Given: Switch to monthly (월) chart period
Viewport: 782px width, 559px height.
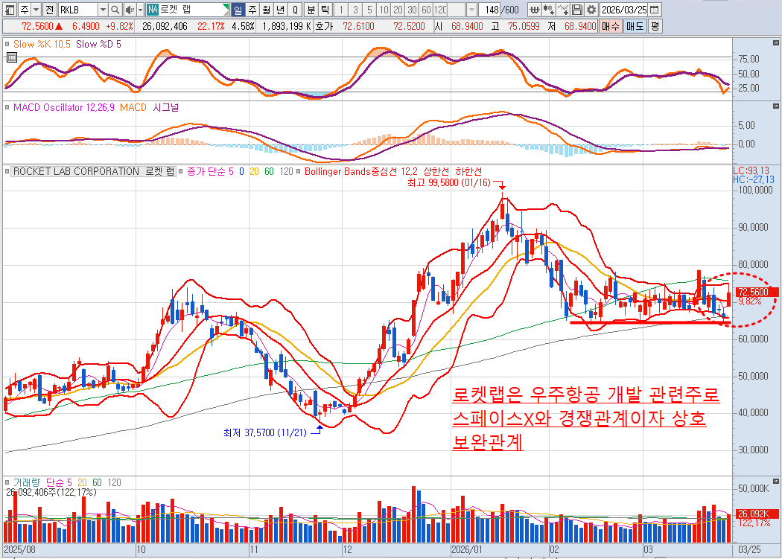Looking at the screenshot, I should pyautogui.click(x=266, y=10).
